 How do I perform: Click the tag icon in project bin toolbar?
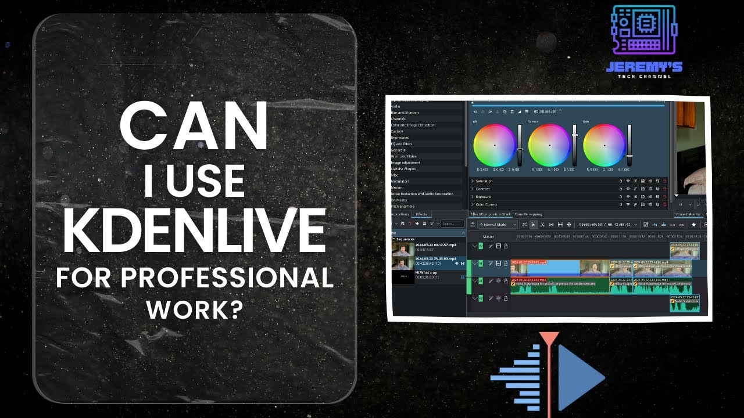coord(417,224)
